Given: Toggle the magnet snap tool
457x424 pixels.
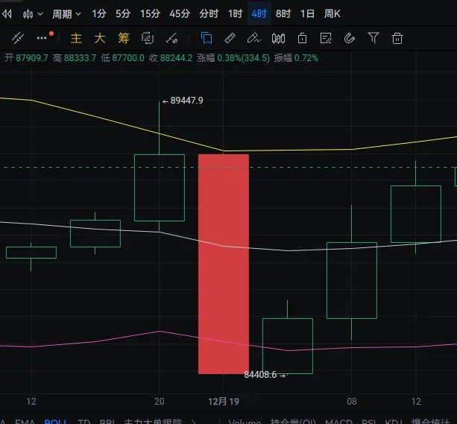Looking at the screenshot, I should pyautogui.click(x=350, y=38).
